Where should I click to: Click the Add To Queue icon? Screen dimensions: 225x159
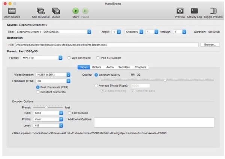[x=40, y=11]
